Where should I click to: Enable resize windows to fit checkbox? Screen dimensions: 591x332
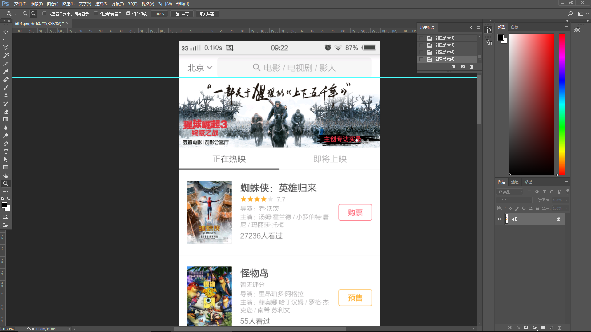pos(44,14)
